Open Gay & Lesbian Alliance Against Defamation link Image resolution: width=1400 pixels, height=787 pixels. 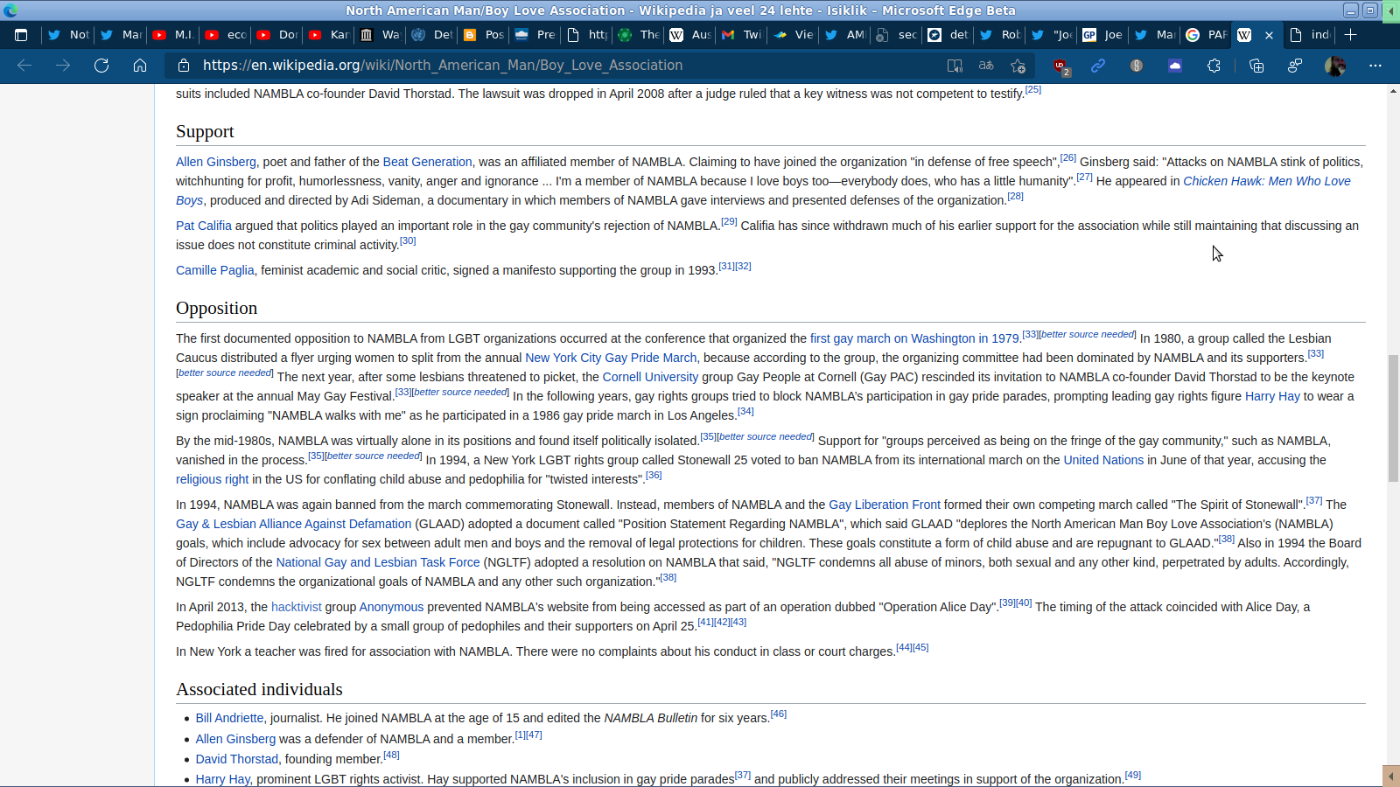[x=293, y=524]
